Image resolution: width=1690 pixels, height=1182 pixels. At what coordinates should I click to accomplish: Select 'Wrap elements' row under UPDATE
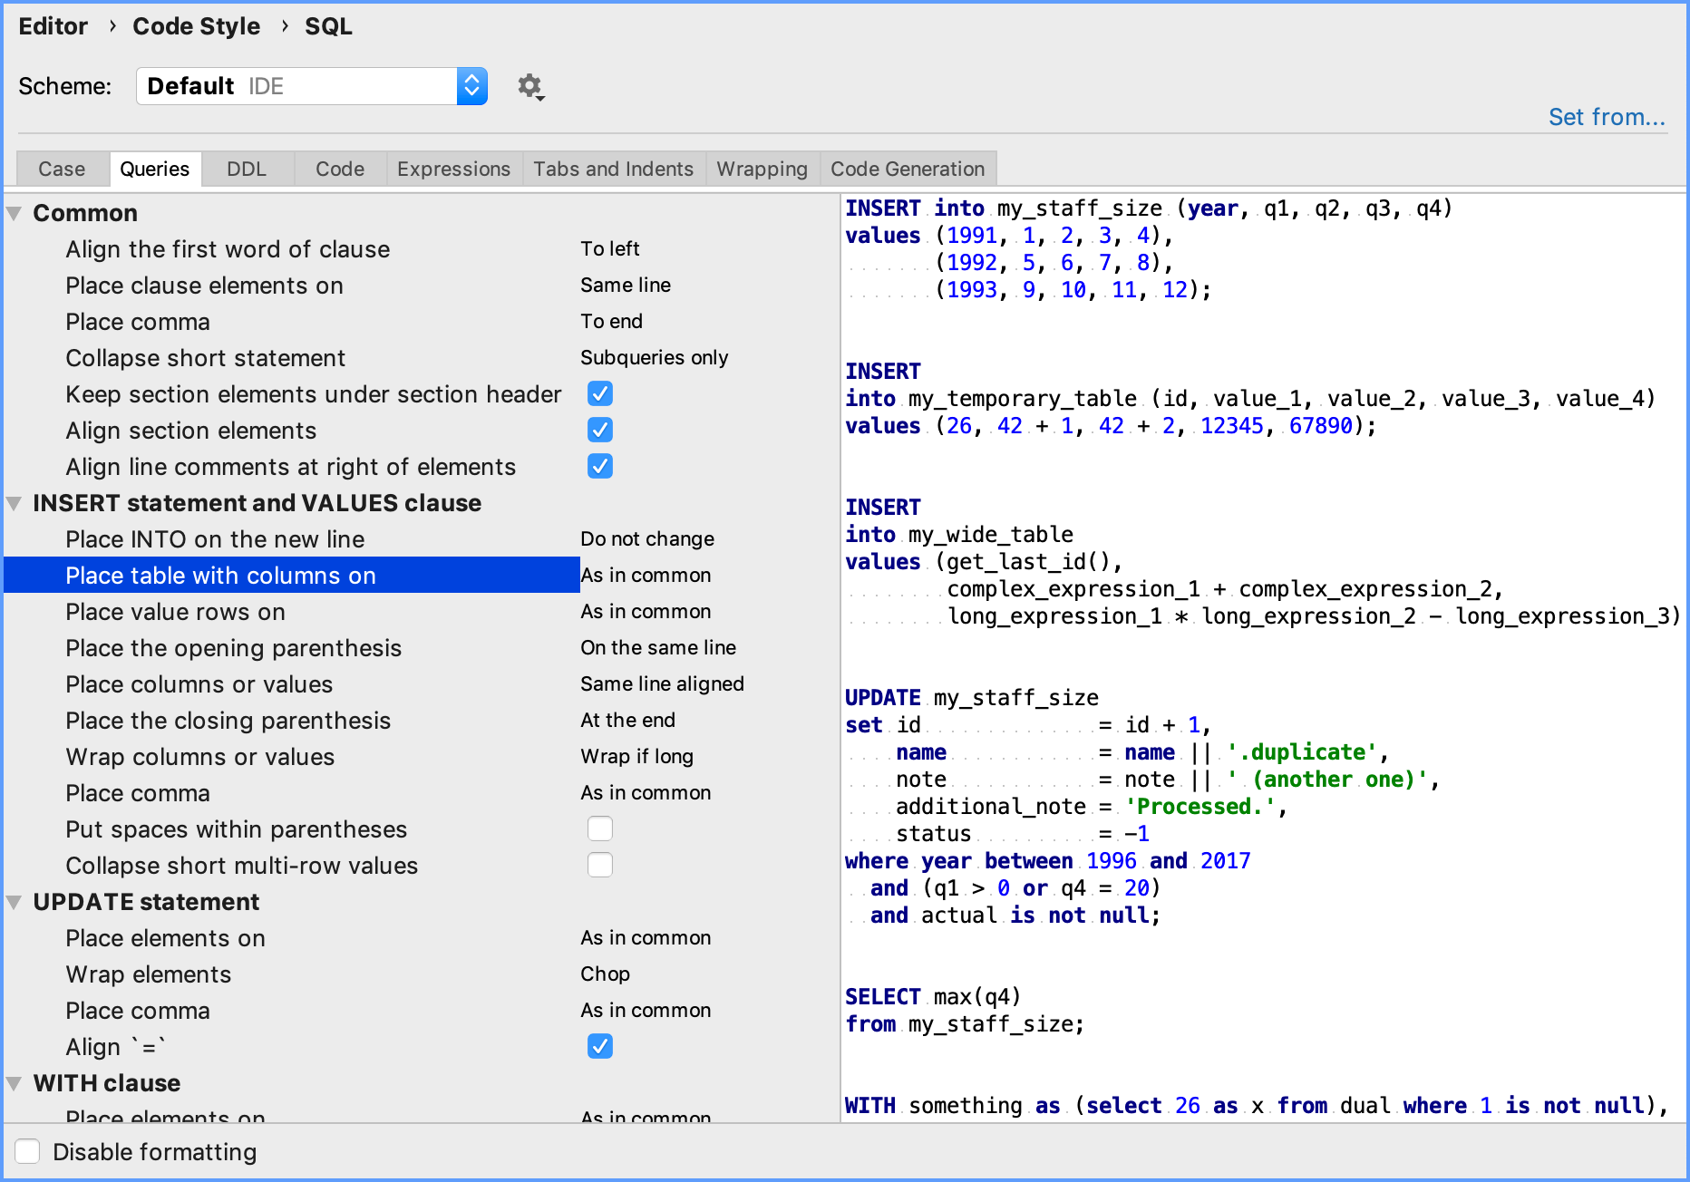coord(148,974)
